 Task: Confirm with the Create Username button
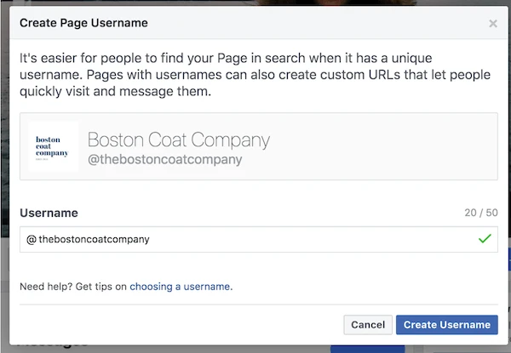[x=447, y=325]
